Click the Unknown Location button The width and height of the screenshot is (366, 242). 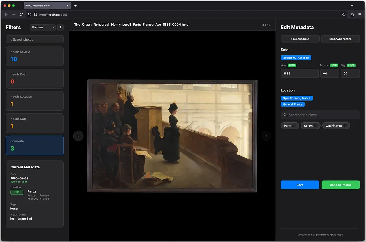click(x=341, y=39)
